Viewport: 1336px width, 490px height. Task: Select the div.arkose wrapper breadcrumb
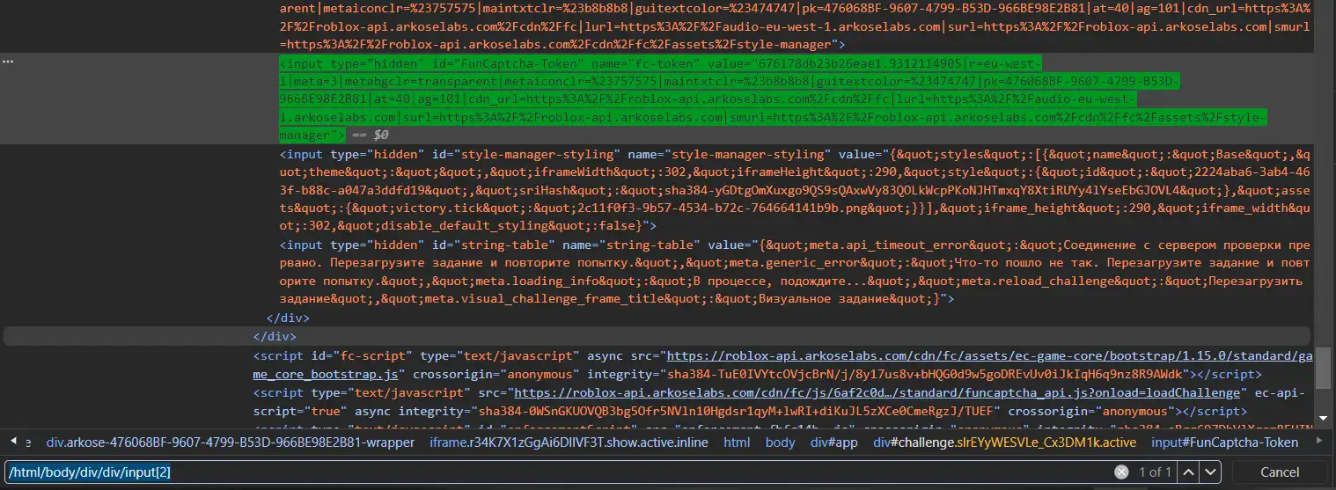(230, 442)
